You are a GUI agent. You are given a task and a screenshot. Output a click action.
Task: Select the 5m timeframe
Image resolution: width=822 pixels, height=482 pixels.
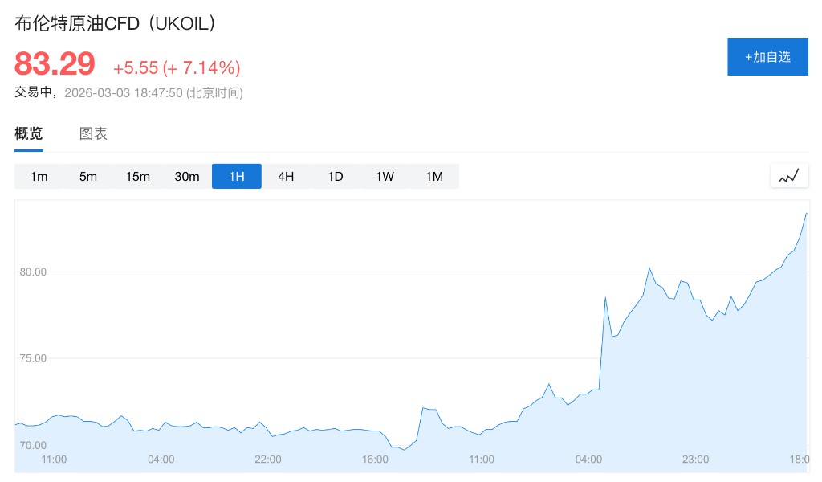click(x=88, y=177)
